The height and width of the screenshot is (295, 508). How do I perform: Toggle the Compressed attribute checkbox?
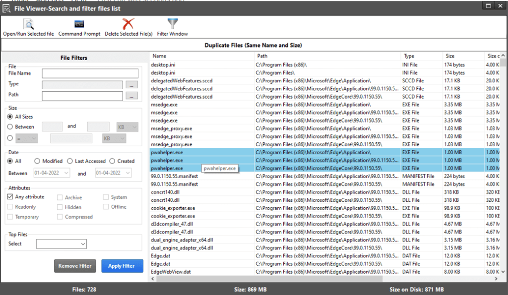tap(60, 217)
